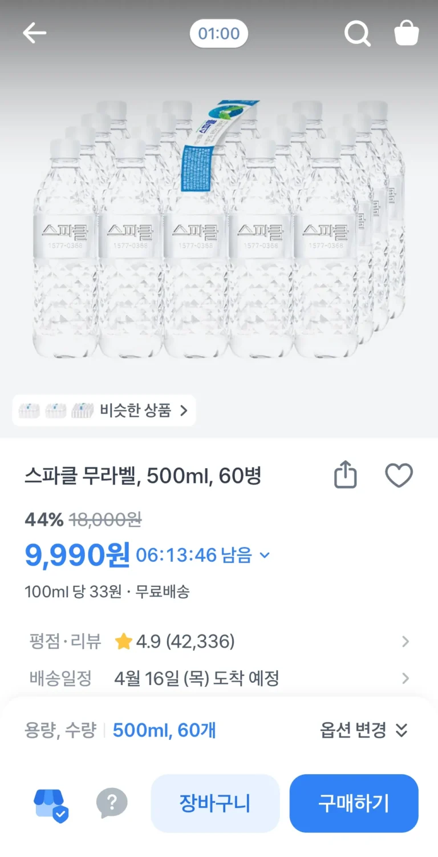
Task: Tap the question mark help icon
Action: [111, 803]
